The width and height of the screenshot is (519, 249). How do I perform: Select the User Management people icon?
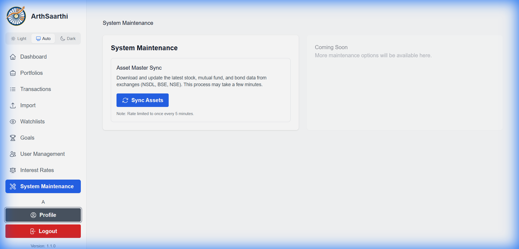click(x=13, y=154)
